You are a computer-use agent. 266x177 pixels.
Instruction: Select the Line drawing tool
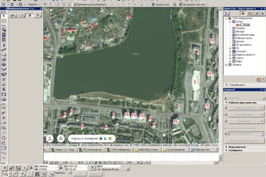(4, 133)
